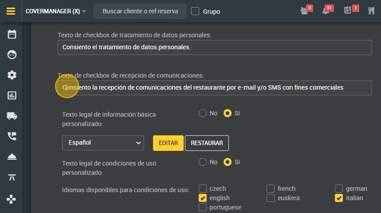This screenshot has width=381, height=213.
Task: Open the phone calls icon in sidebar
Action: [x=12, y=136]
